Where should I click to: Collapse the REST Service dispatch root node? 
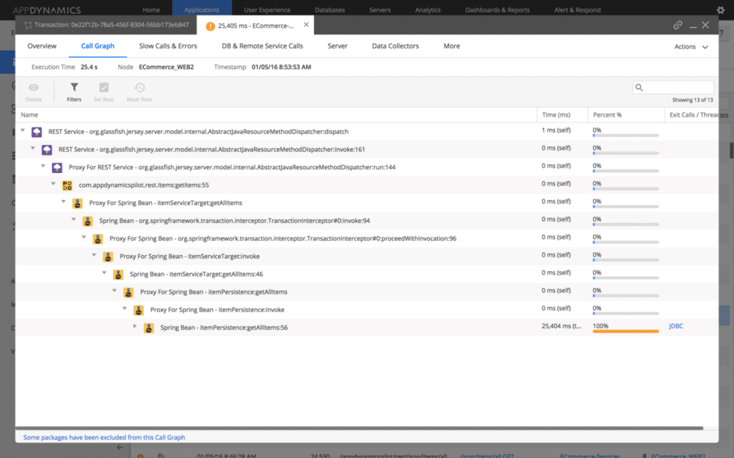click(23, 132)
